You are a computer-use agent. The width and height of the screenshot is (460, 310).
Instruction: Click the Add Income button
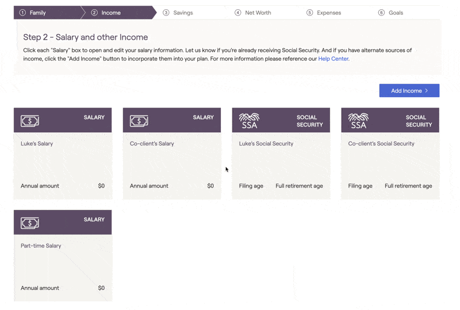coord(409,91)
